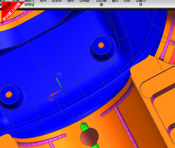Select the 合并 unite tool
Viewport: 175px width, 148px height.
(x=43, y=1)
